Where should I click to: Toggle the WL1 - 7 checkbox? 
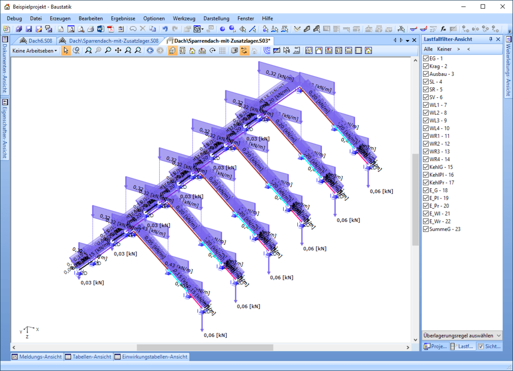point(426,105)
